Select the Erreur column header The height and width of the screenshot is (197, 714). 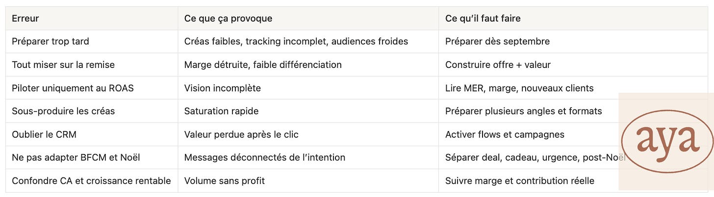point(92,19)
